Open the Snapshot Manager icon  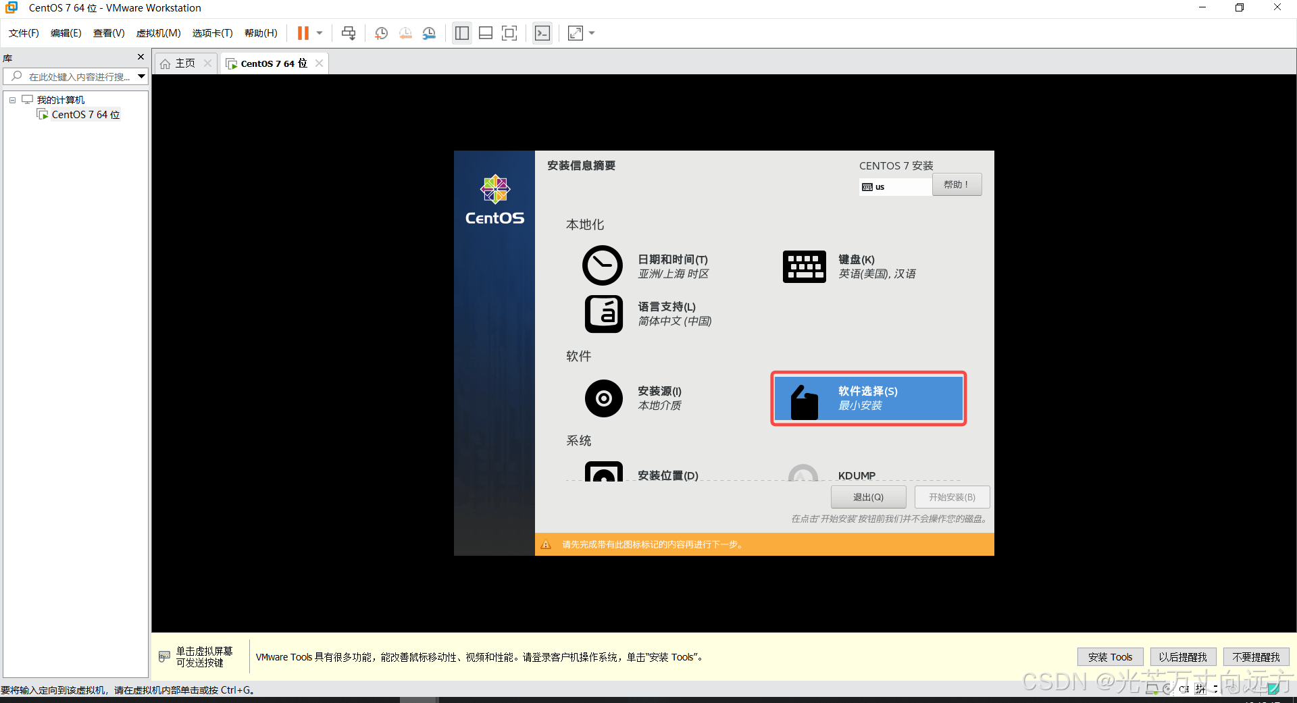pyautogui.click(x=429, y=33)
